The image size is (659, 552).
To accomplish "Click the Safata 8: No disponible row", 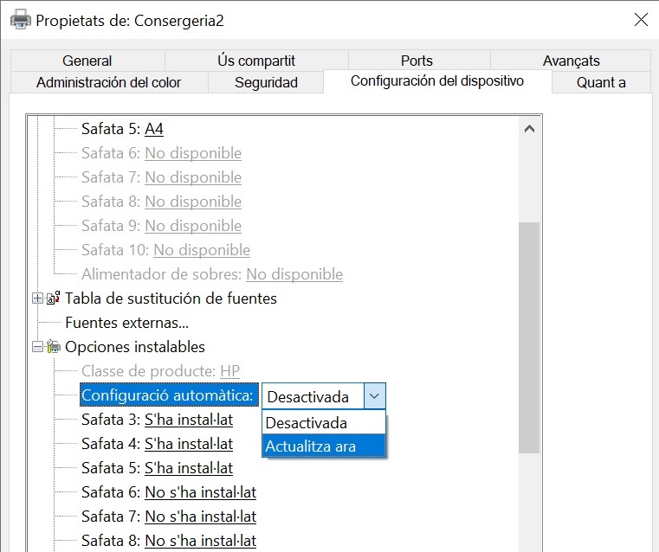I will pyautogui.click(x=161, y=202).
